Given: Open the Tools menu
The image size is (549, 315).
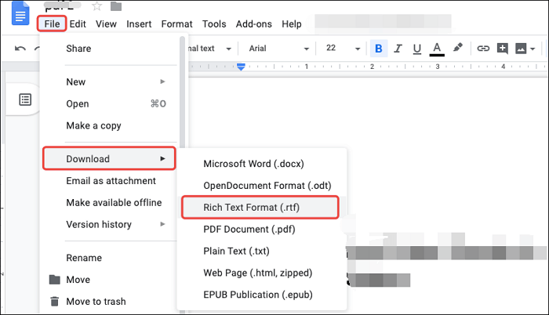Looking at the screenshot, I should pos(214,24).
